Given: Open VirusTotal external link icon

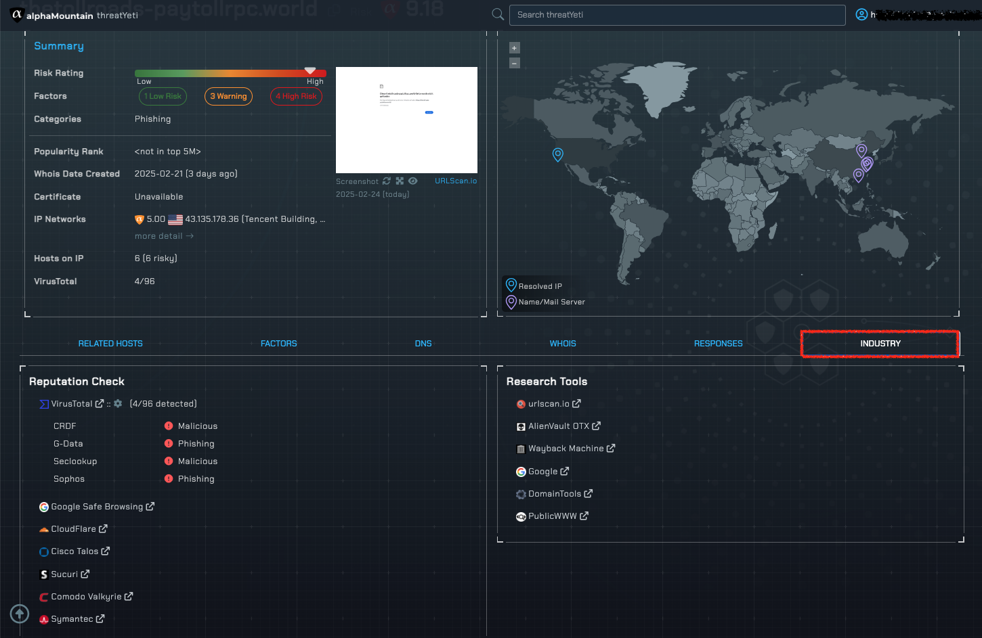Looking at the screenshot, I should [100, 403].
